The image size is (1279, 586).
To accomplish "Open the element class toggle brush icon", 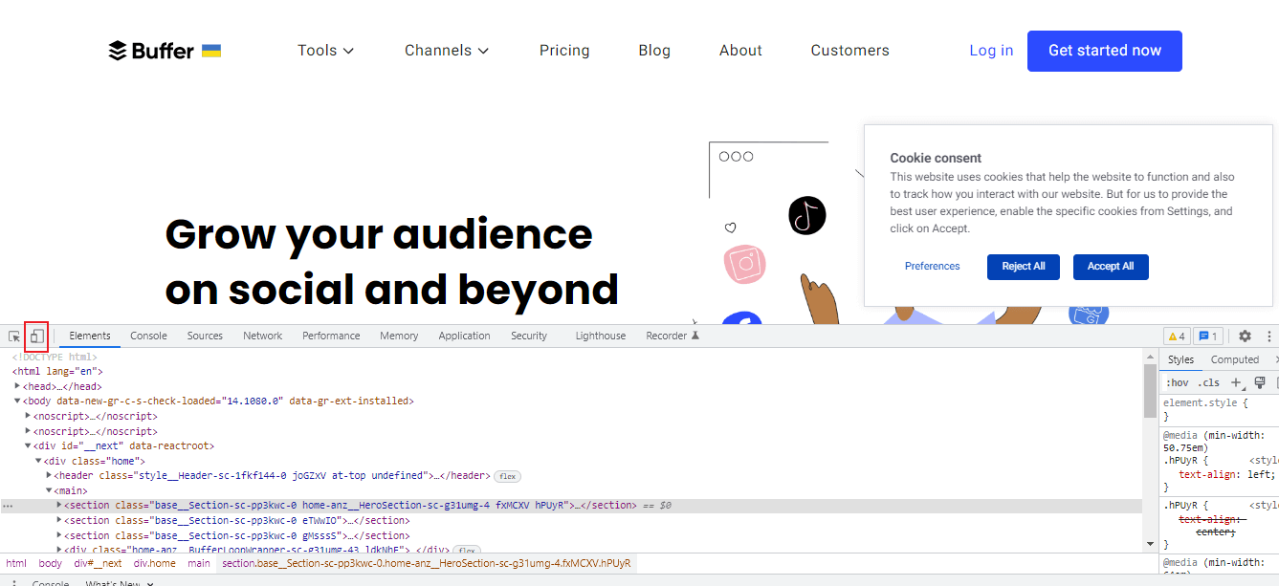I will tap(1261, 382).
